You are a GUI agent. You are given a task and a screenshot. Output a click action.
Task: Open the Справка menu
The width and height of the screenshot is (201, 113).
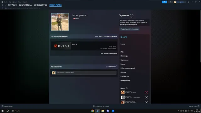25,2
